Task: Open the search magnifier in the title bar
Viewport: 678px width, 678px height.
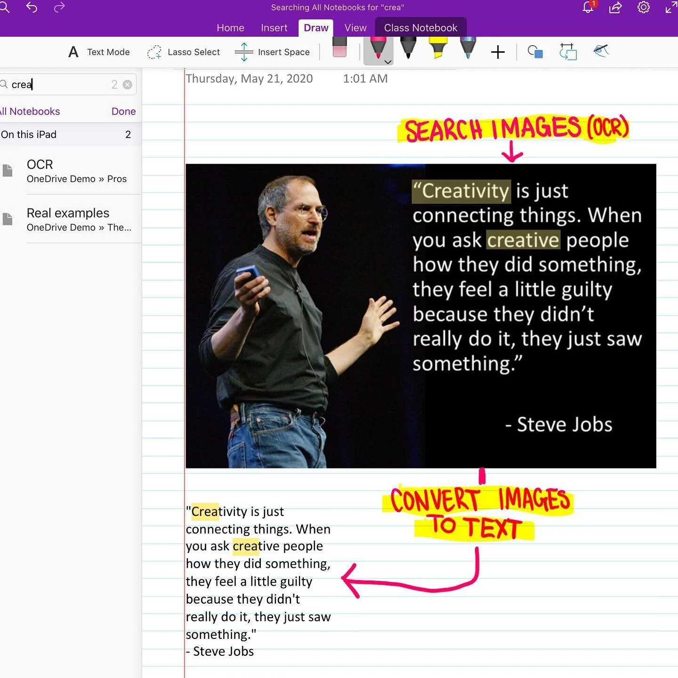Action: (4, 7)
